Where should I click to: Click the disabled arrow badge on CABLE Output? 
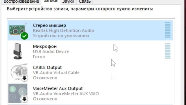pos(24,78)
